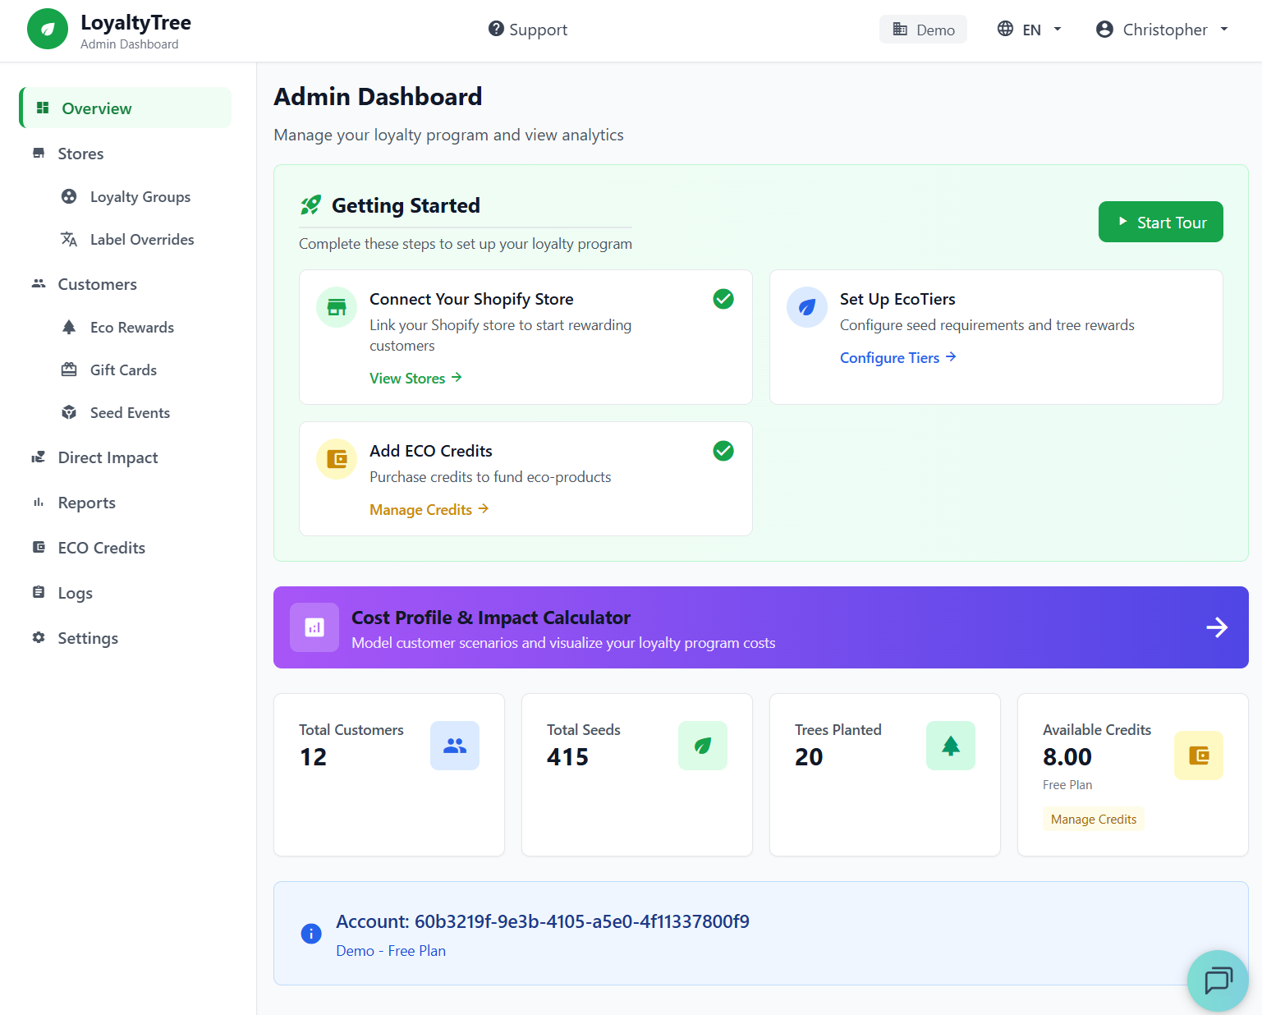Open the Cost Profile & Impact Calculator banner
The width and height of the screenshot is (1262, 1015).
(760, 627)
